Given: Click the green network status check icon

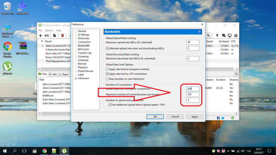Looking at the screenshot, I should pyautogui.click(x=232, y=118).
